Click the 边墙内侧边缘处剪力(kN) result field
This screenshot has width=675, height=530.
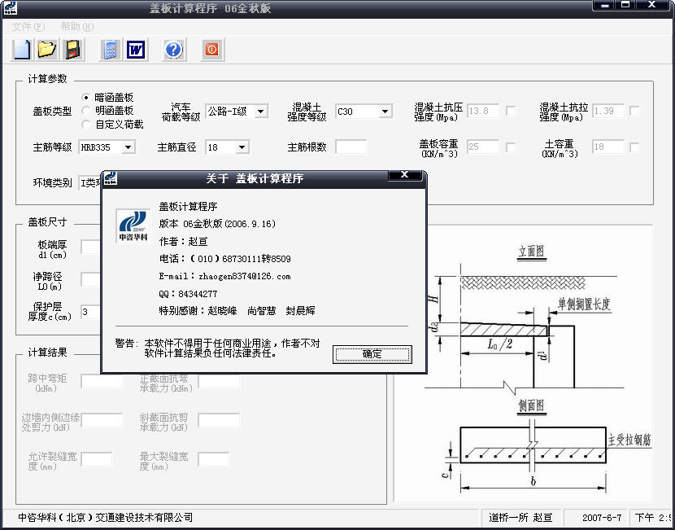pos(102,421)
